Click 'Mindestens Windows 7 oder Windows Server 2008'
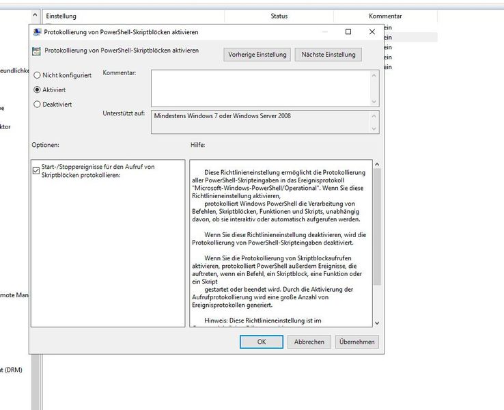Screen dimensions: 504x410 tap(222, 115)
